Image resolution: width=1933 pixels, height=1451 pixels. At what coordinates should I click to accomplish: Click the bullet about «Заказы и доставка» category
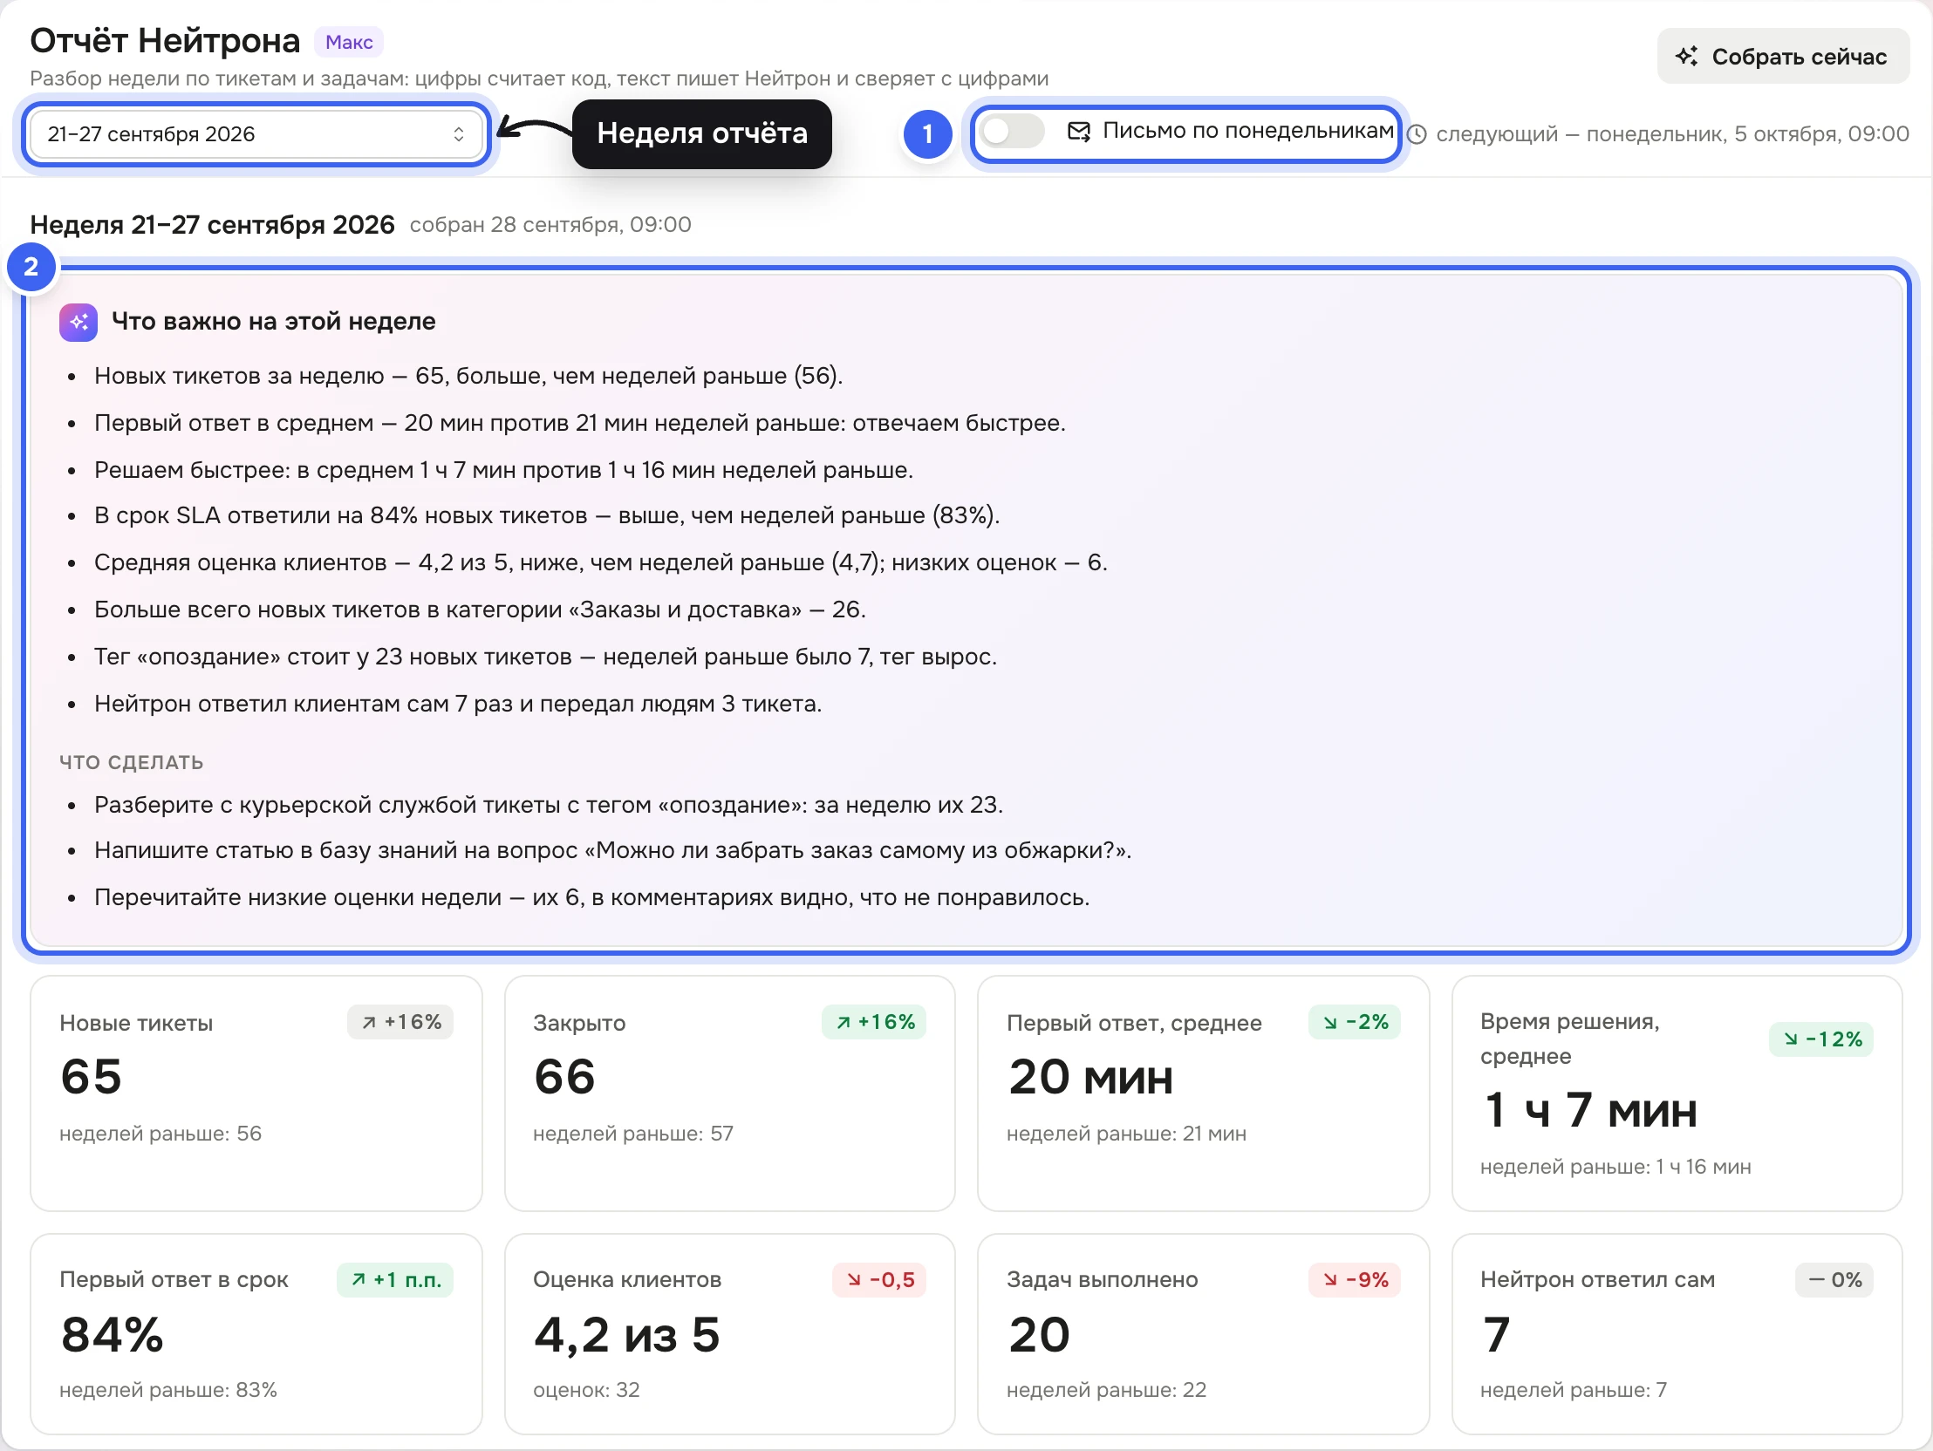[480, 610]
